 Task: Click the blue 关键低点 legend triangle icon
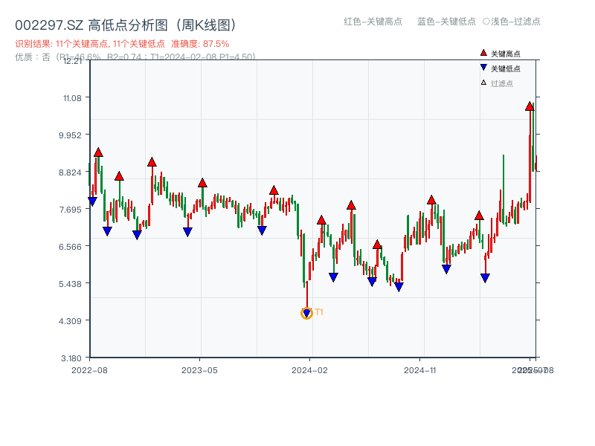[483, 68]
